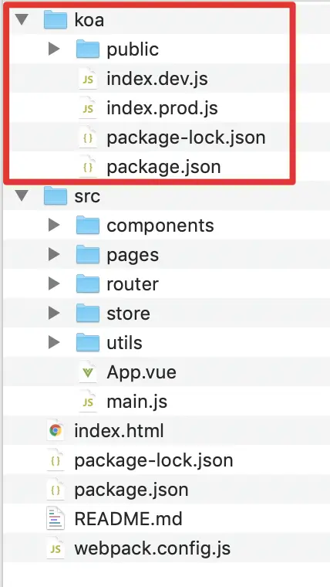Select package-lock.json inside koa folder
Viewport: 330px width, 587px height.
pyautogui.click(x=186, y=137)
